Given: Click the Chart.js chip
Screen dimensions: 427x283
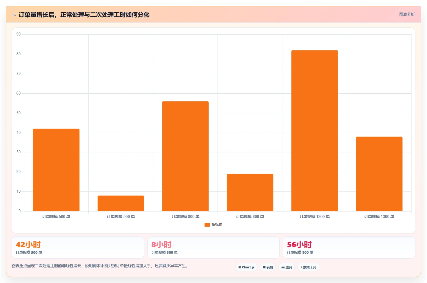Looking at the screenshot, I should (246, 267).
